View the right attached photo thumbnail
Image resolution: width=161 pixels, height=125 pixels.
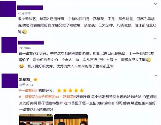point(71,119)
